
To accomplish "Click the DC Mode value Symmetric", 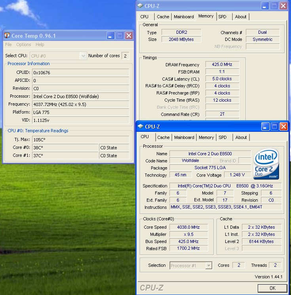I will (262, 39).
